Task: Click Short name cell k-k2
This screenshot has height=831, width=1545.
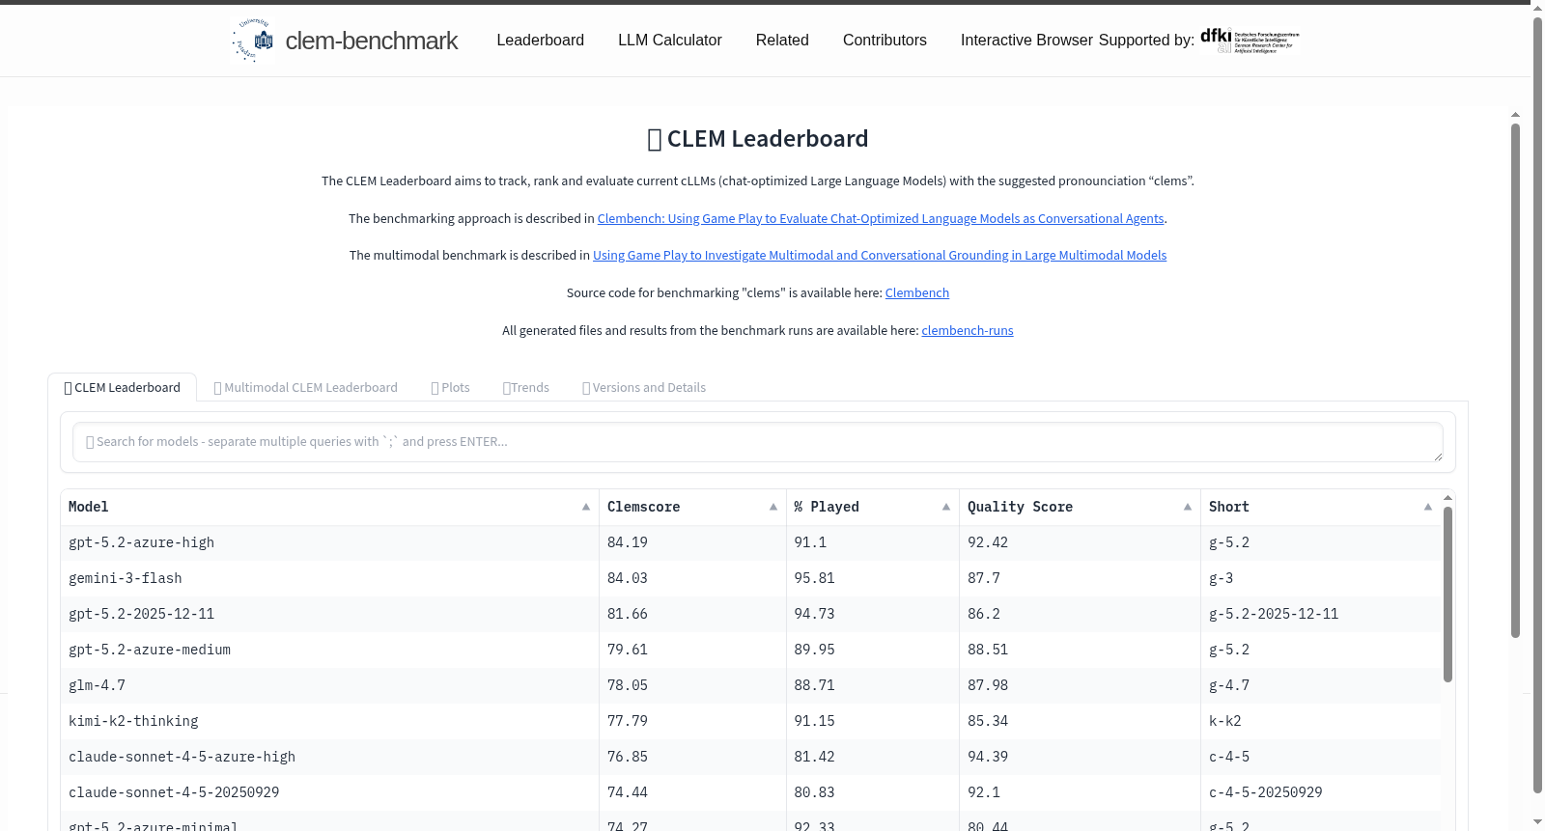Action: (x=1321, y=721)
